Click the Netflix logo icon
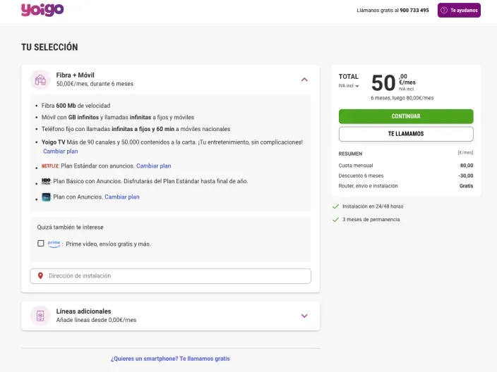 [x=50, y=166]
